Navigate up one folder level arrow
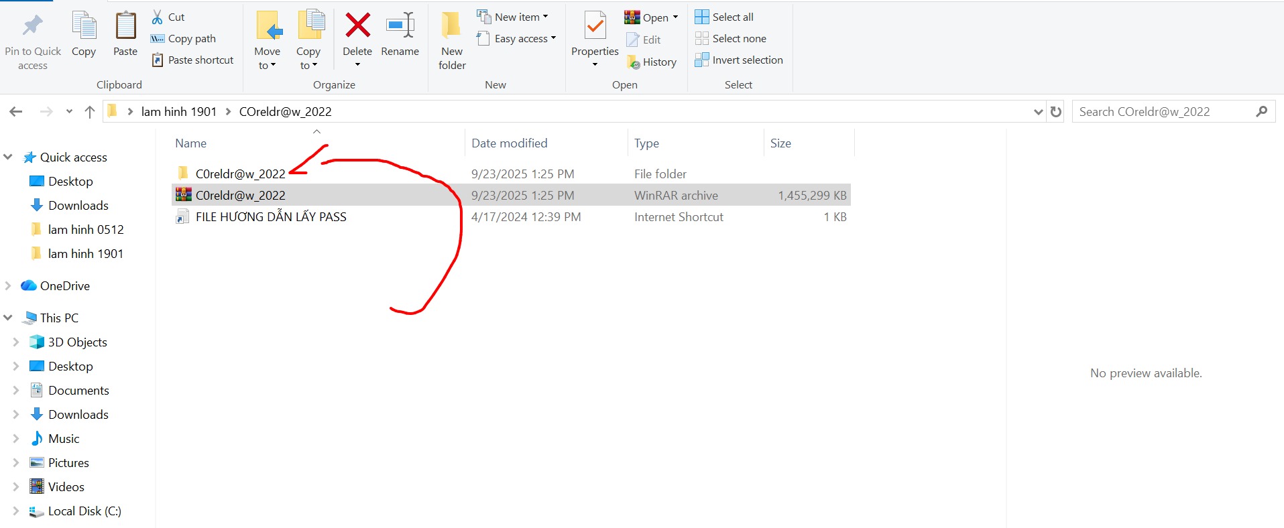 pos(90,112)
